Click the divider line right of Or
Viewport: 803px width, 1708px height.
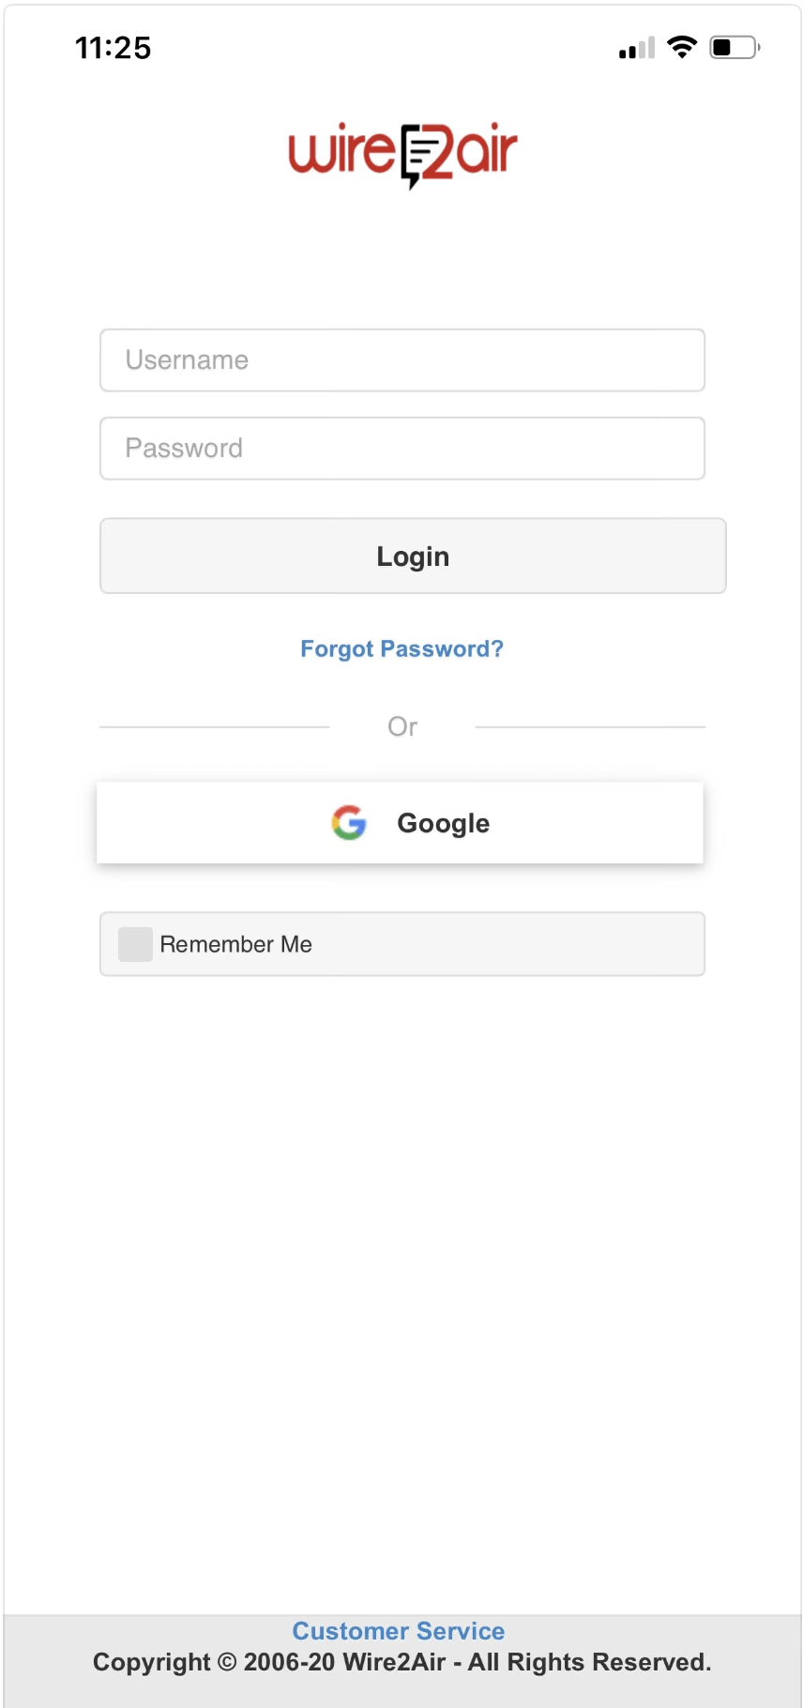coord(590,726)
